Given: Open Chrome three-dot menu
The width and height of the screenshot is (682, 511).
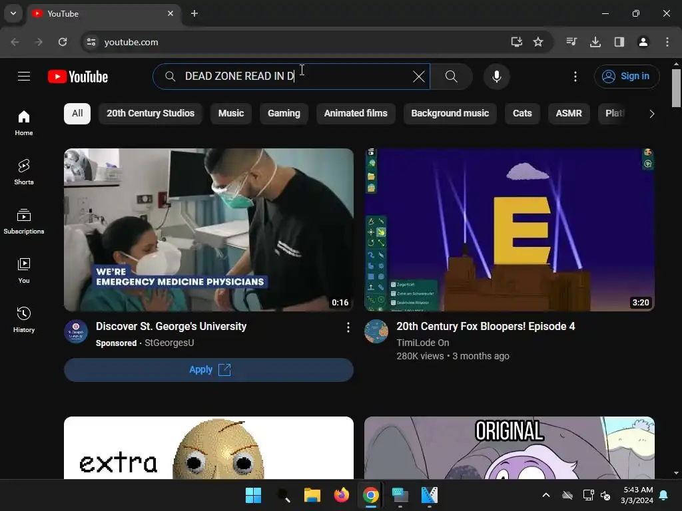Looking at the screenshot, I should pos(667,42).
